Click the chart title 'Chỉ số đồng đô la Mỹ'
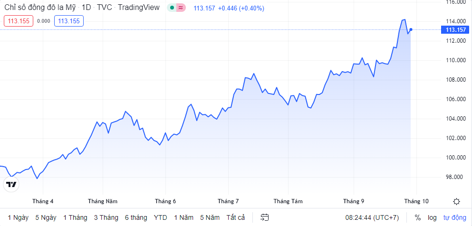Viewport: 472px width, 226px height. 40,8
